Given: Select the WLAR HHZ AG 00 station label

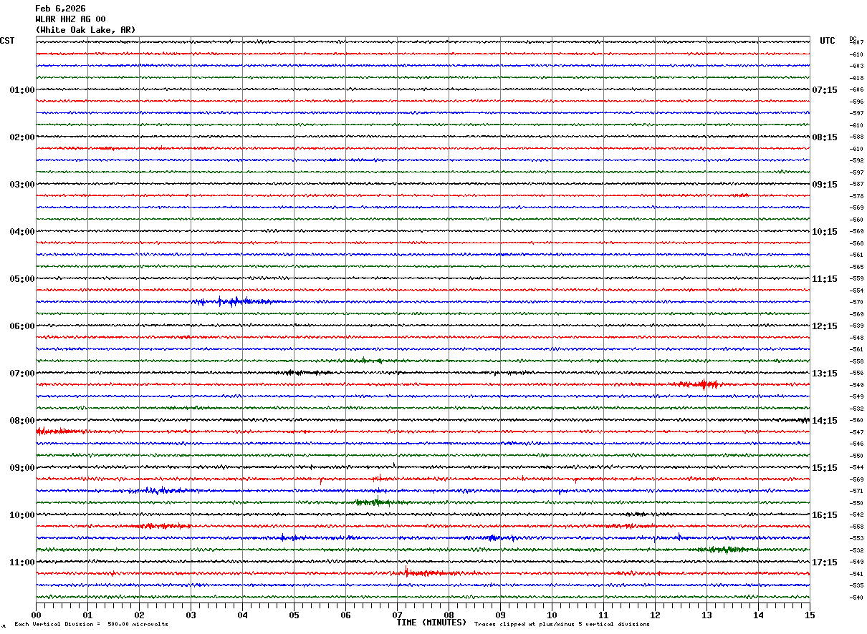Looking at the screenshot, I should pyautogui.click(x=70, y=19).
